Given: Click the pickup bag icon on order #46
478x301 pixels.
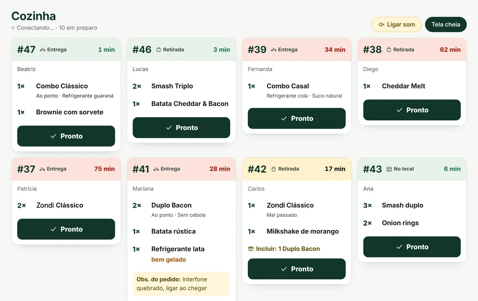Looking at the screenshot, I should pyautogui.click(x=159, y=50).
